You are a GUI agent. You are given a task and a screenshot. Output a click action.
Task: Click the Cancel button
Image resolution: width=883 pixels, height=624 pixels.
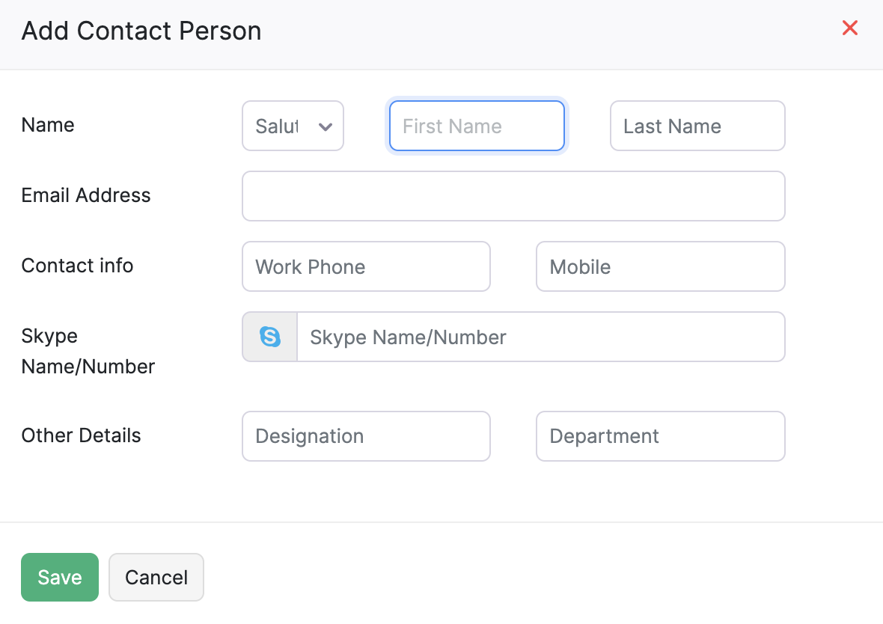pyautogui.click(x=156, y=577)
